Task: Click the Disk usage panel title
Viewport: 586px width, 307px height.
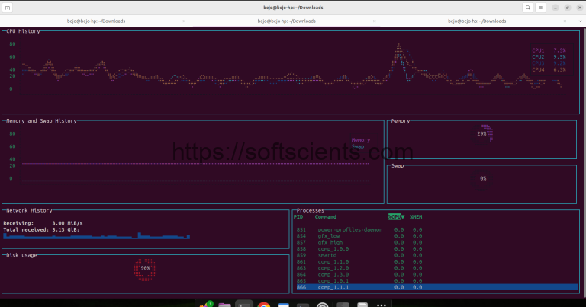Action: coord(21,255)
